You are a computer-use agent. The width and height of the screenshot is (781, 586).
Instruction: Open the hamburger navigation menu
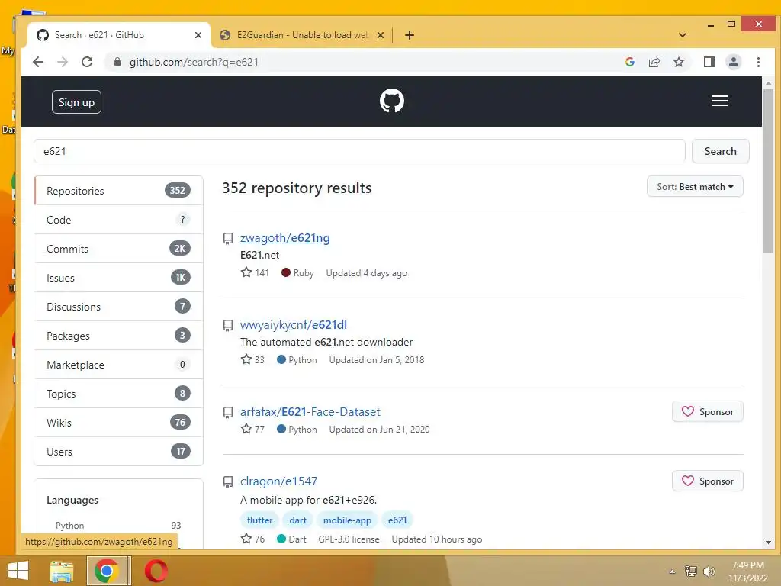coord(720,101)
